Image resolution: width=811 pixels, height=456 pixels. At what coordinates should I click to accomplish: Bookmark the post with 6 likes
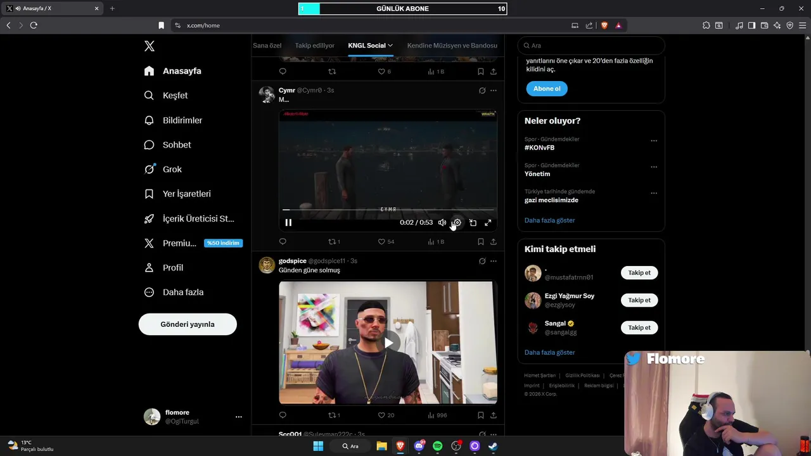481,72
